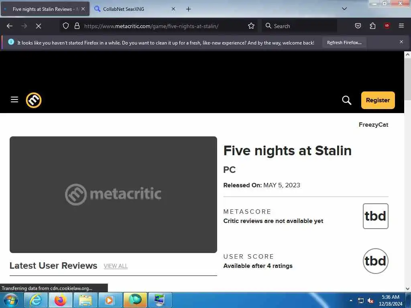Open Windows Explorer folder taskbar icon
Image resolution: width=411 pixels, height=308 pixels.
85,300
